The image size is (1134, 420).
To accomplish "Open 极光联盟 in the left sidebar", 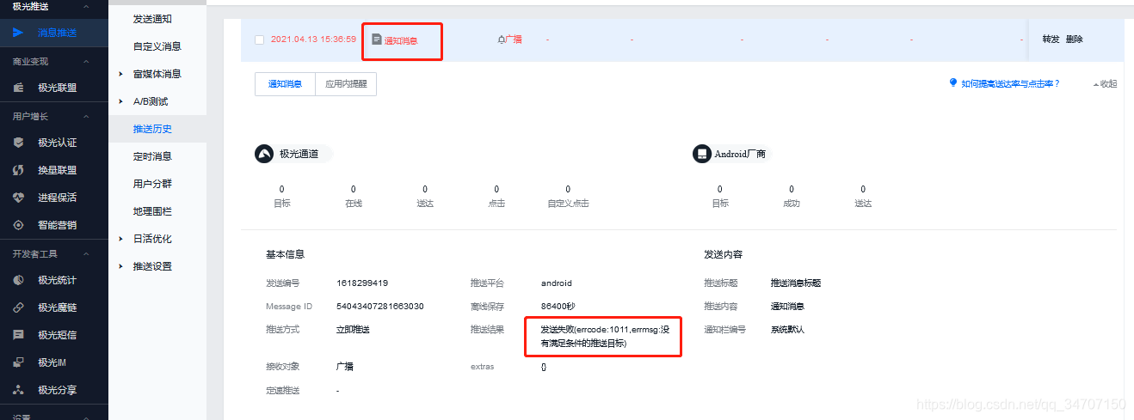I will tap(58, 88).
